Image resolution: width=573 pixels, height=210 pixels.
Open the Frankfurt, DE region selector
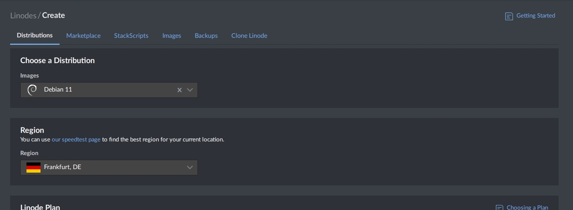pos(109,168)
